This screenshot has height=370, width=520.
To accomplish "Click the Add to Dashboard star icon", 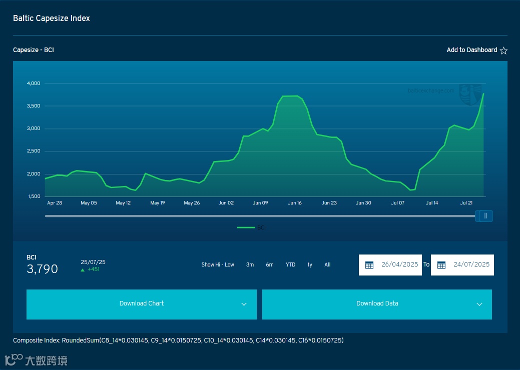I will click(503, 50).
